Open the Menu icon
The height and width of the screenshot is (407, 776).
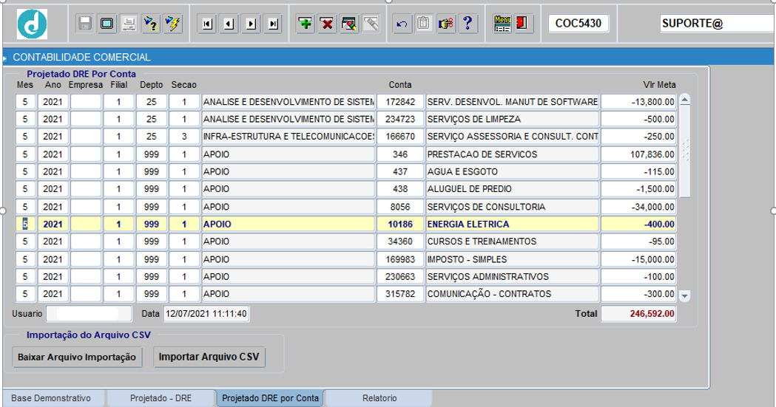coord(502,23)
